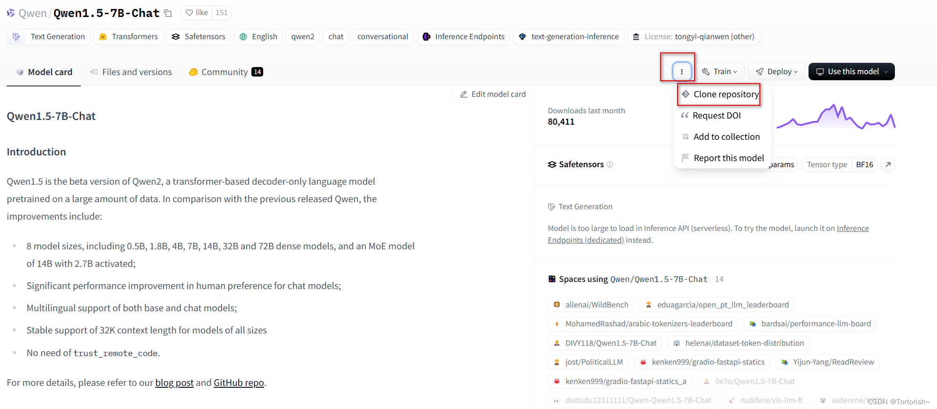Image resolution: width=937 pixels, height=409 pixels.
Task: Open MohamedRashad/arabic-tokenizers-leaderboard space
Action: click(643, 324)
